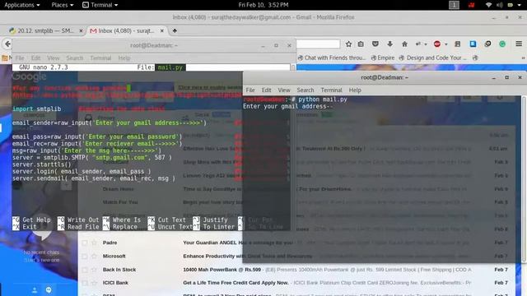Screen dimensions: 527x296
Task: Star the ICICI Bank email
Action: click(x=94, y=283)
